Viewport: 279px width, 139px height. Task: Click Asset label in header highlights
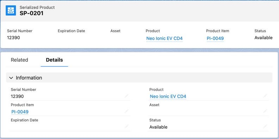pyautogui.click(x=115, y=31)
